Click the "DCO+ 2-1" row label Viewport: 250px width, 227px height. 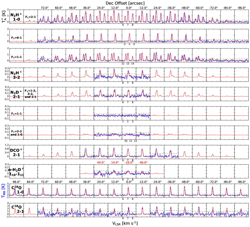click(16, 152)
